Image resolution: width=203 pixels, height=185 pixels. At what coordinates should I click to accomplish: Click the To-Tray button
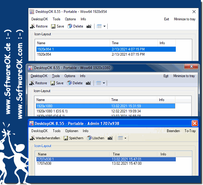[x=190, y=131]
